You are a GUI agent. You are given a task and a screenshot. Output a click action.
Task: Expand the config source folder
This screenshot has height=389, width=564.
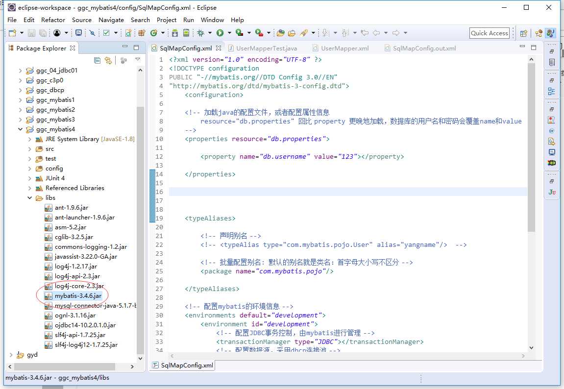30,169
